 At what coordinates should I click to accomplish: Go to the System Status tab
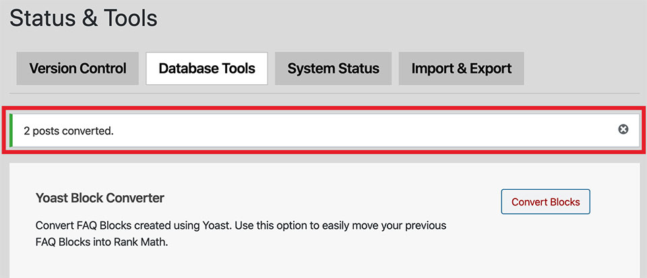pos(333,68)
